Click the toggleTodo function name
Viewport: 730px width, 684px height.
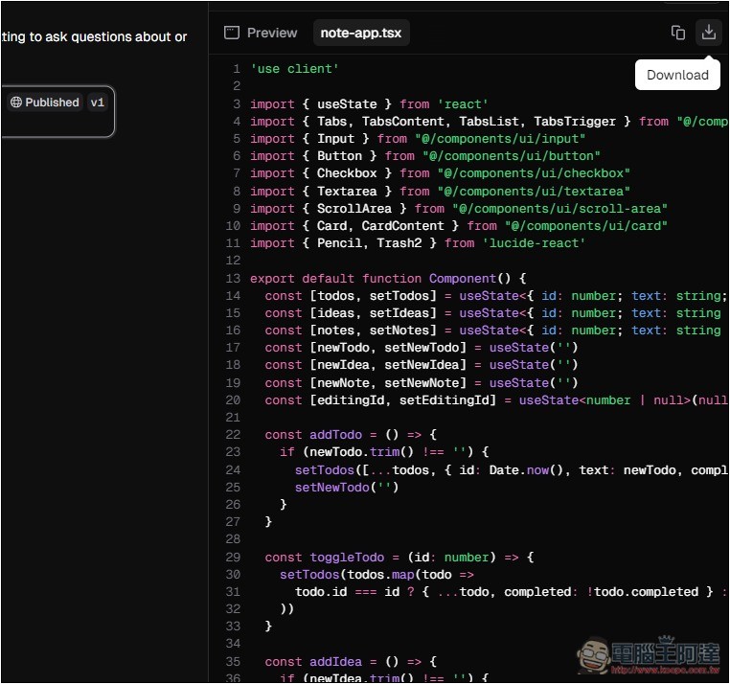click(347, 558)
